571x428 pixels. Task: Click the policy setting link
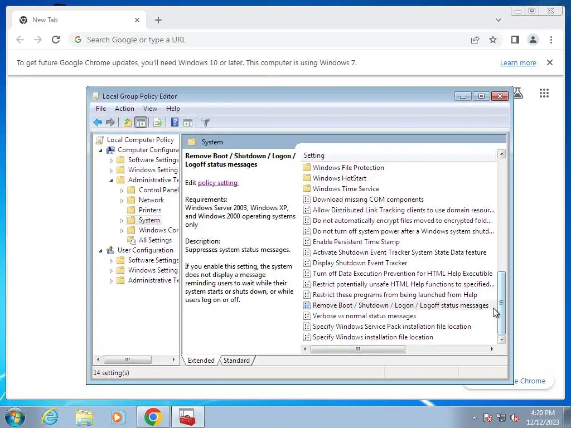pyautogui.click(x=218, y=183)
